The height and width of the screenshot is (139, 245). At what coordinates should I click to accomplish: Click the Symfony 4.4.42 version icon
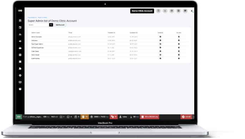[x=186, y=117]
